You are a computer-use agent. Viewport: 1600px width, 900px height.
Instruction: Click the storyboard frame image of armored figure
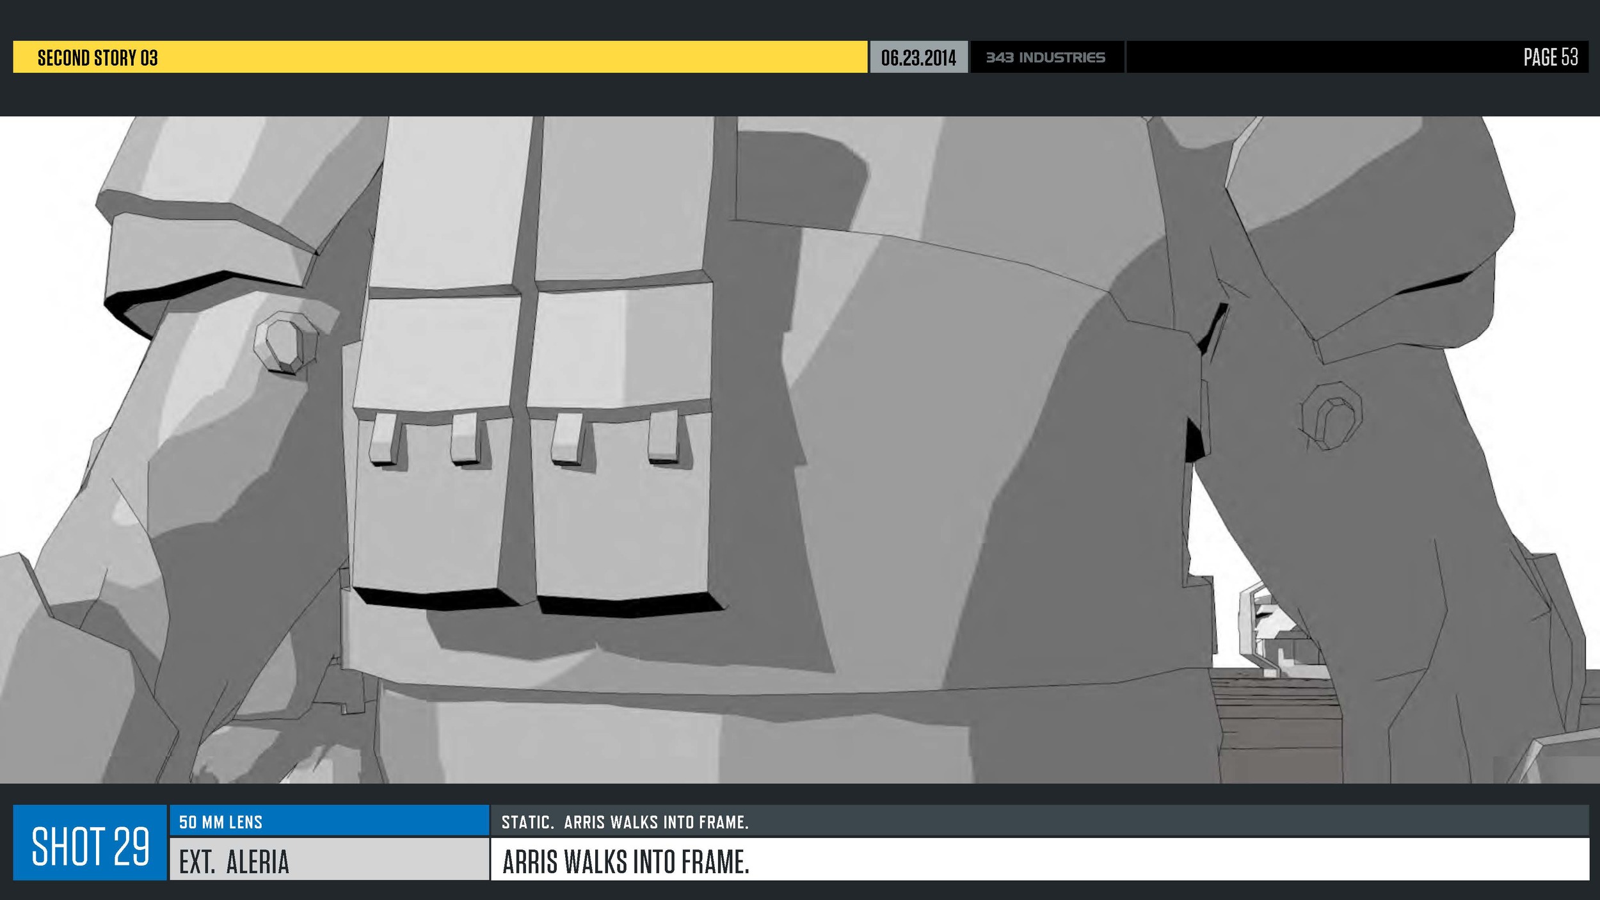pyautogui.click(x=800, y=449)
